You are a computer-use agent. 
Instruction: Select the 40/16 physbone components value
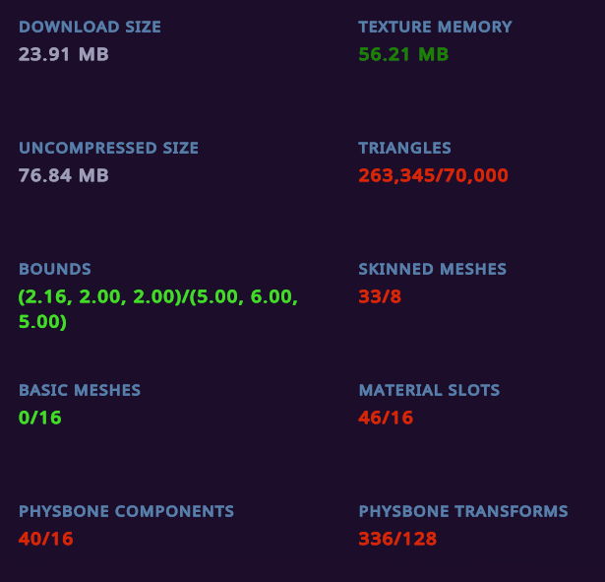(46, 539)
